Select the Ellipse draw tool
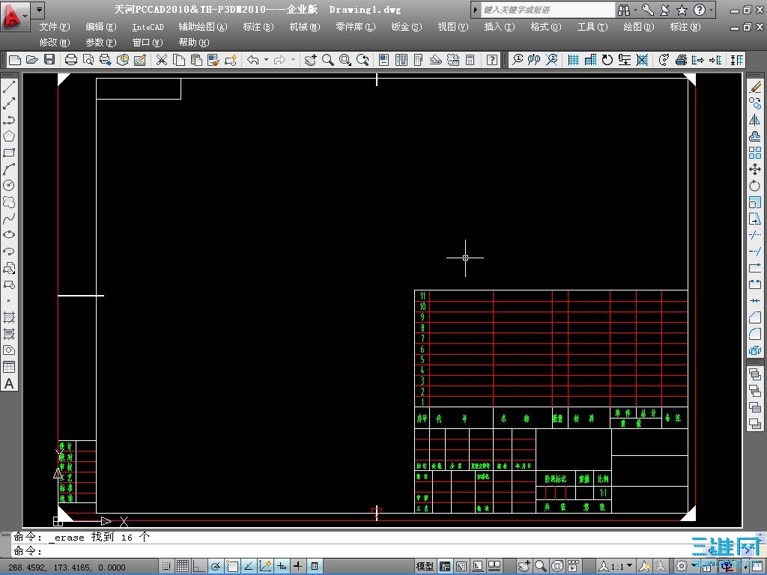Screen dimensions: 767x575 pyautogui.click(x=9, y=234)
